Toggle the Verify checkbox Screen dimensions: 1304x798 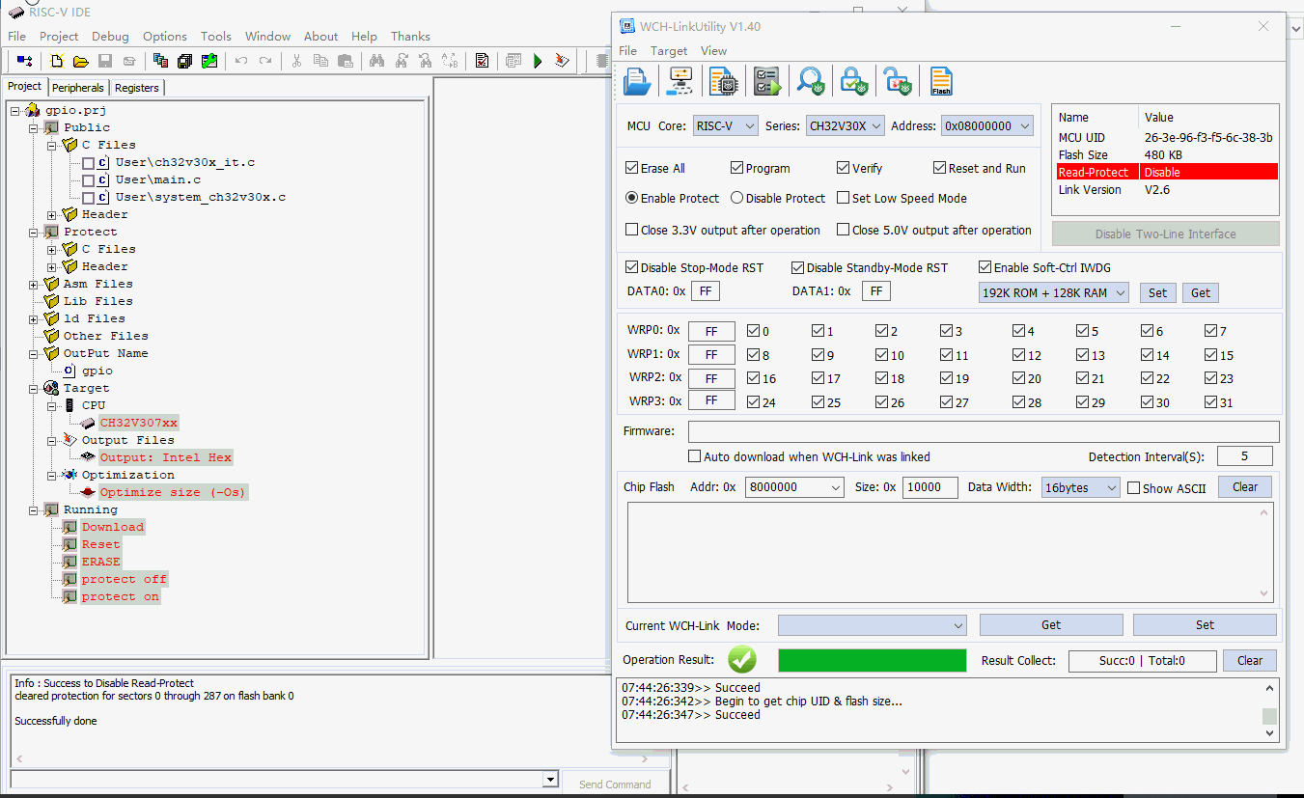[x=844, y=168]
